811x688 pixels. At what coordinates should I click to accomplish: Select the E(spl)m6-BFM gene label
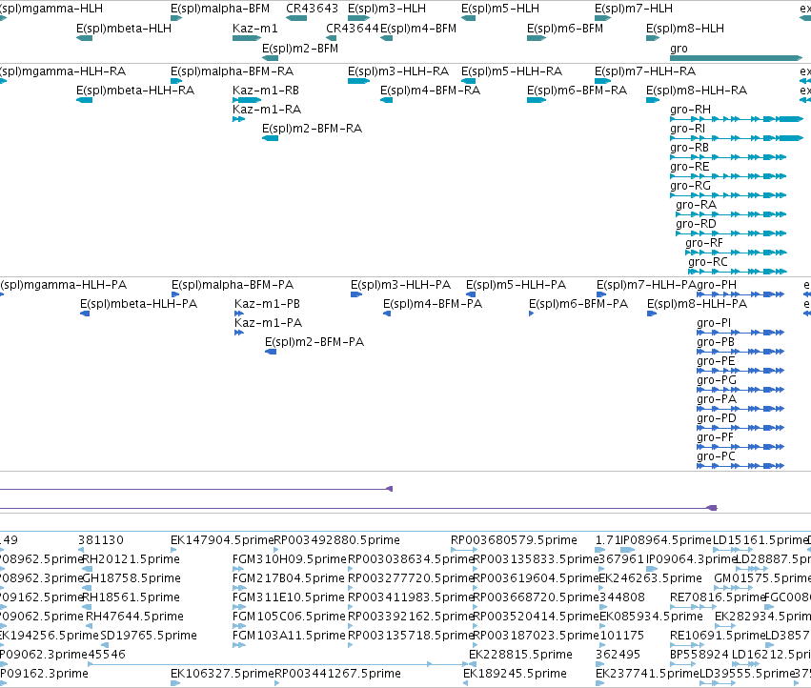(x=565, y=29)
